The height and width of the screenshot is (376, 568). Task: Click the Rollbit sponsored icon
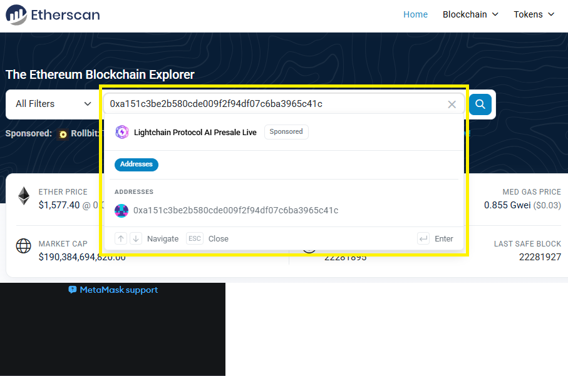click(63, 135)
